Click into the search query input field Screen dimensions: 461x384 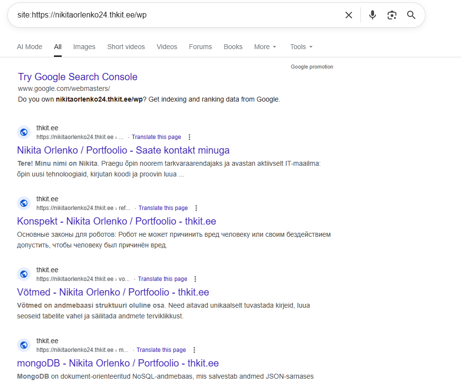[x=175, y=15]
